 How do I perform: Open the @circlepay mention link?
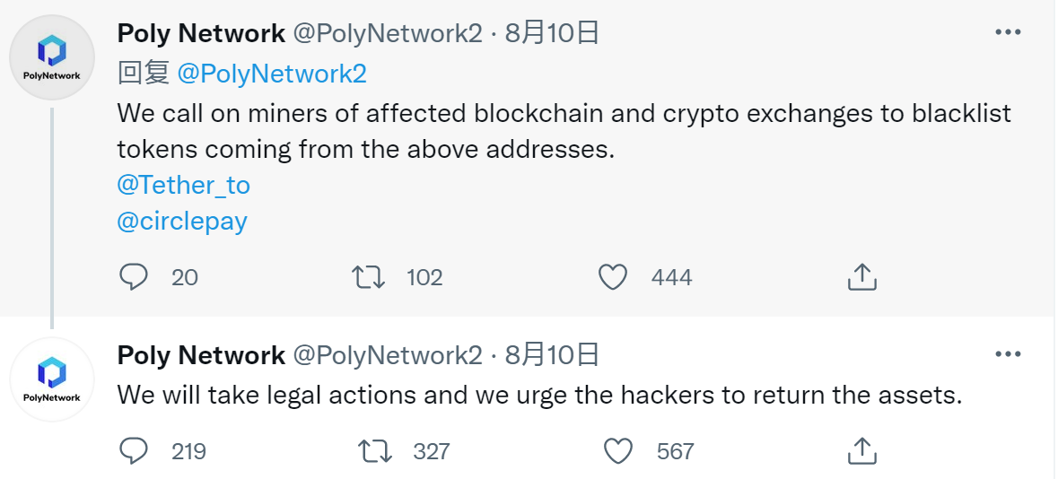point(182,222)
